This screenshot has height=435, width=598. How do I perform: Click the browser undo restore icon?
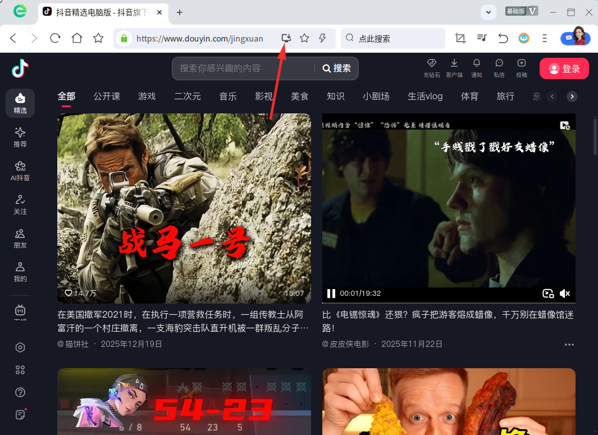[503, 38]
